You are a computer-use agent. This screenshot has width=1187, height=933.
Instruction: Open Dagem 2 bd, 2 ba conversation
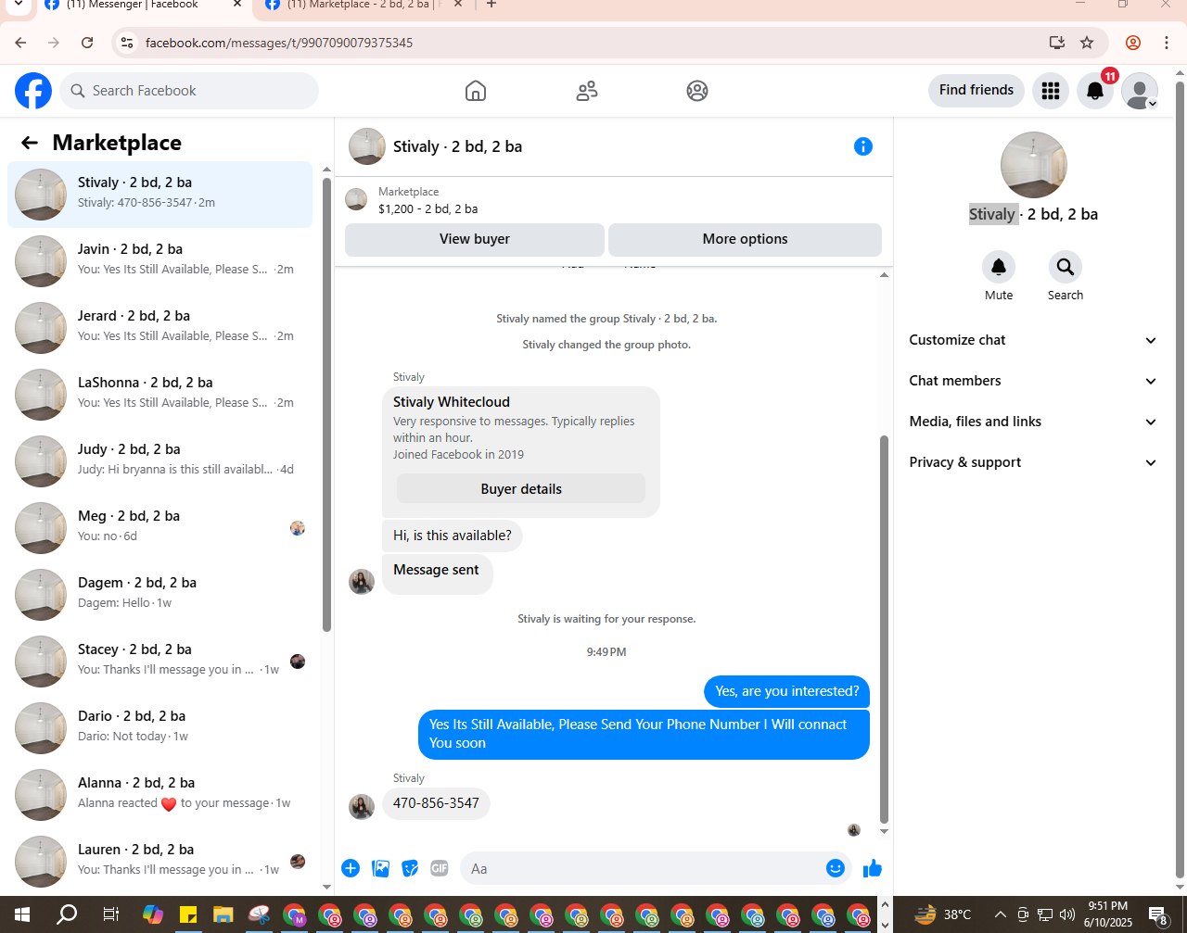160,595
